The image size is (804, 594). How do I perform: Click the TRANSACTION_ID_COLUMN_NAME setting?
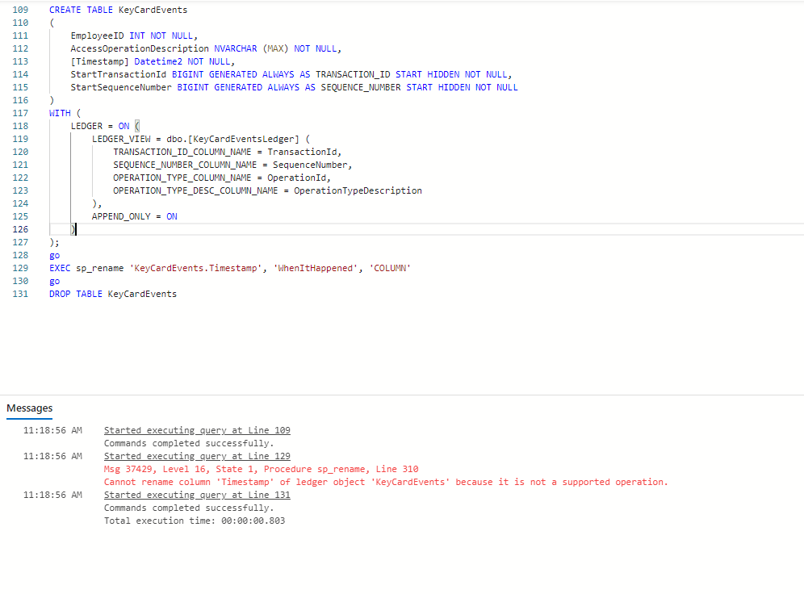pos(194,152)
